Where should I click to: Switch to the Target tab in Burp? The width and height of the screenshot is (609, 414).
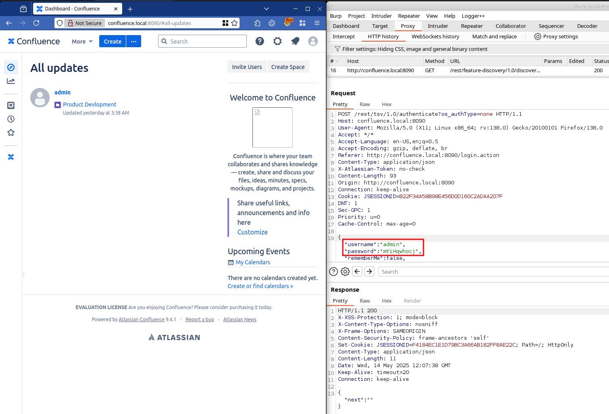[380, 26]
